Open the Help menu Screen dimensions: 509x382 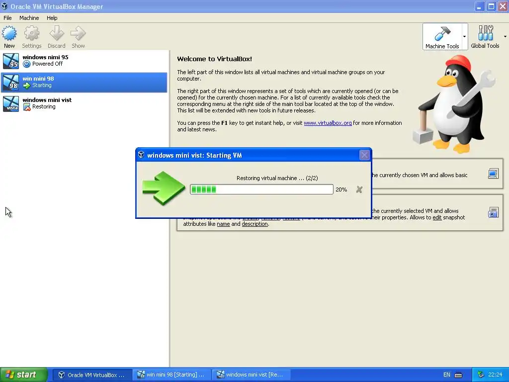[52, 18]
